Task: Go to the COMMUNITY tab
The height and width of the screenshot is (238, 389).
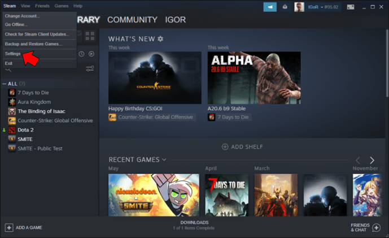Action: point(132,20)
